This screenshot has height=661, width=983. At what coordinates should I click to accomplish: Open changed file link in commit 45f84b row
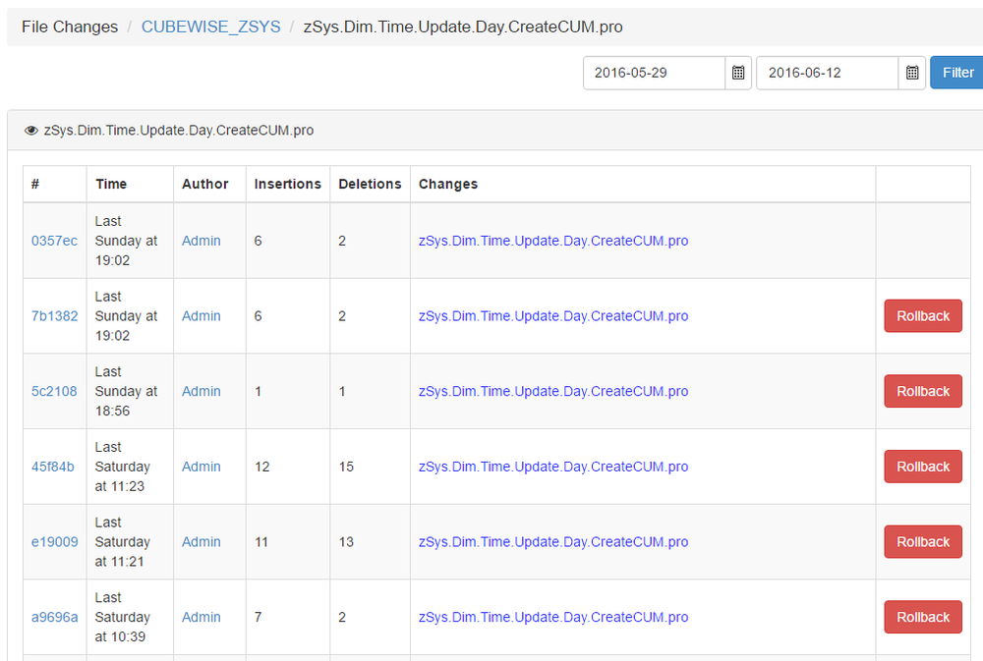pyautogui.click(x=552, y=467)
